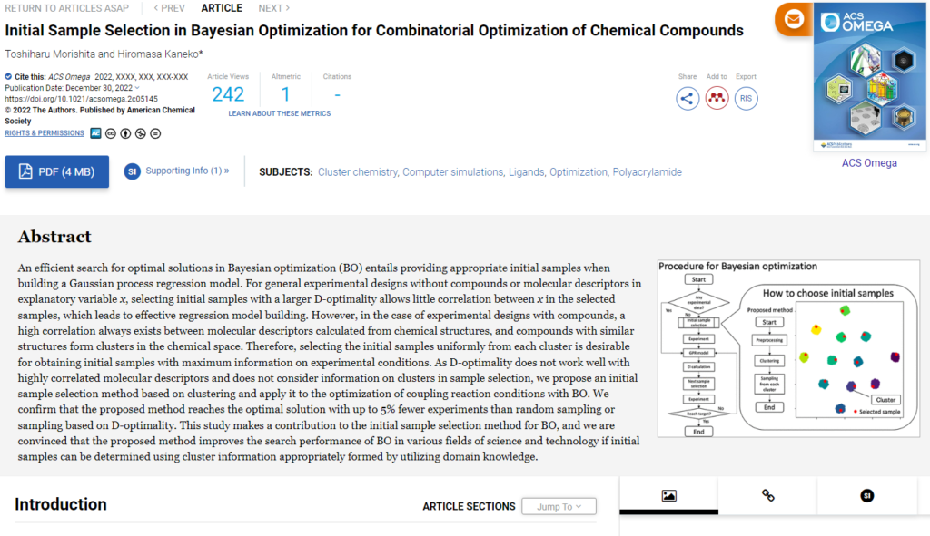Image resolution: width=930 pixels, height=536 pixels.
Task: Open the Supporting Info tab SI icon
Action: (x=866, y=495)
